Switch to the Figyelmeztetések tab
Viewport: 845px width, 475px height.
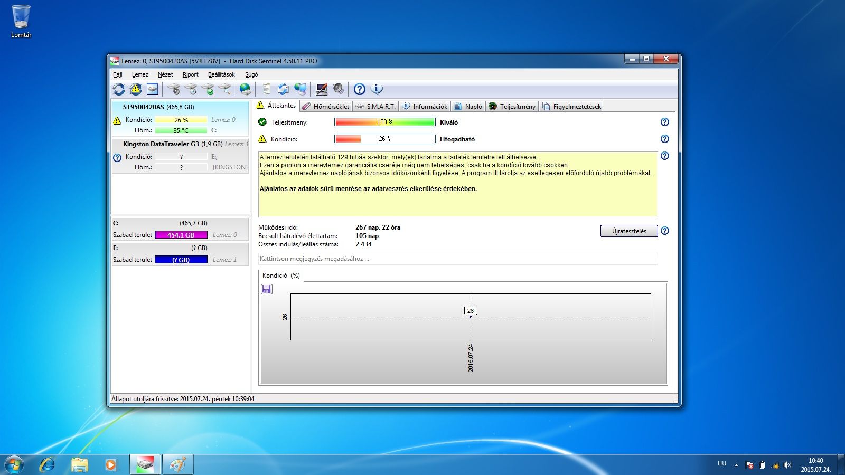[571, 106]
